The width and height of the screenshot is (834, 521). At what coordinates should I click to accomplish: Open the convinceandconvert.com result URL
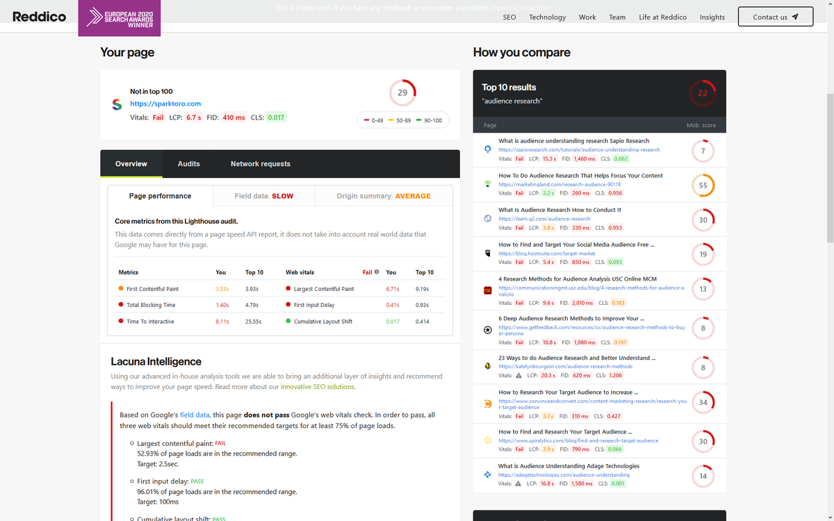(592, 404)
